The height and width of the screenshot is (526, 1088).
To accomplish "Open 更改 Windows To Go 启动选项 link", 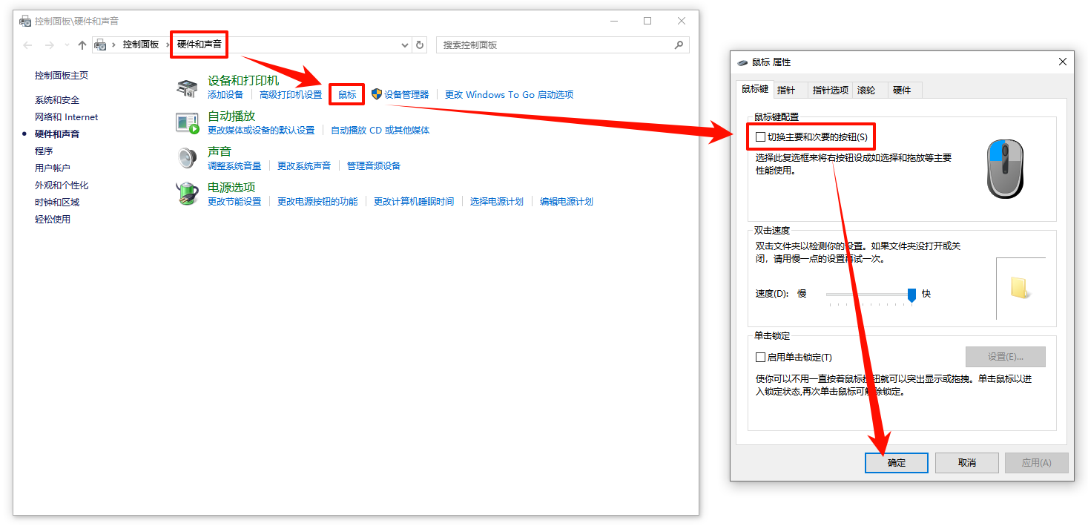I will [x=509, y=95].
